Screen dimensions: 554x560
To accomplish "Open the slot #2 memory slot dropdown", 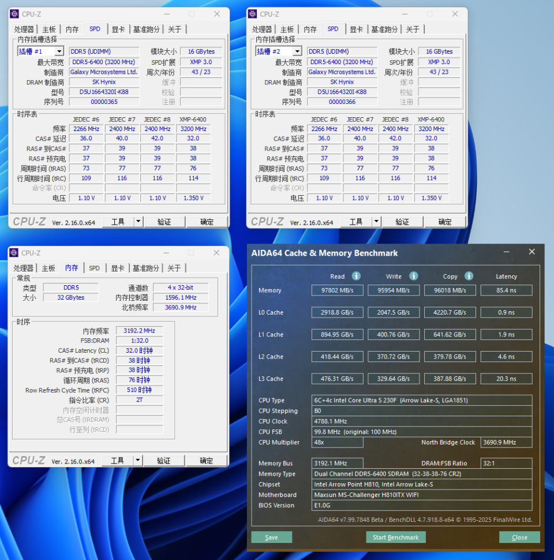I will [x=297, y=51].
